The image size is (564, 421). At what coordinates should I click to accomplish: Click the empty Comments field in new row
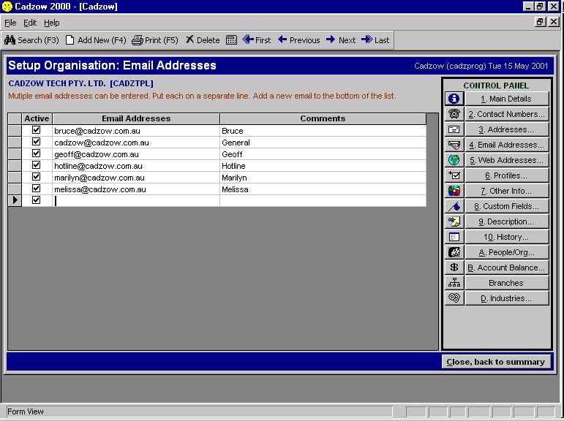[x=323, y=200]
